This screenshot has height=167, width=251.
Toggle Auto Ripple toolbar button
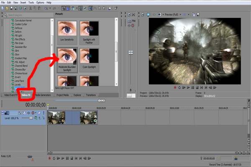point(73,8)
